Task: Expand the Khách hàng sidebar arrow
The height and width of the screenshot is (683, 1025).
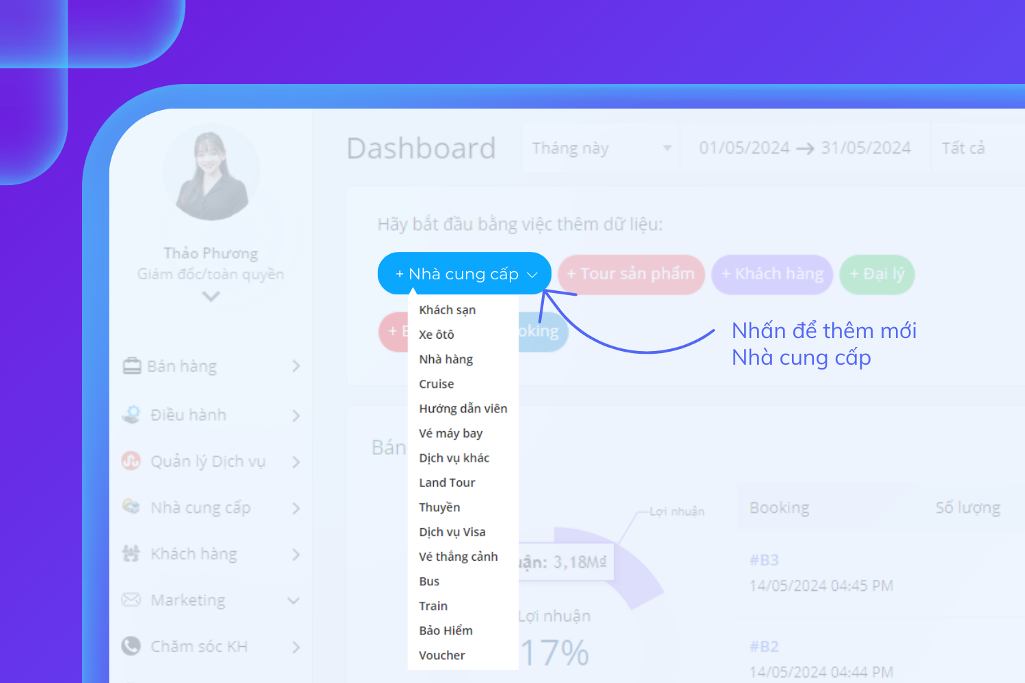Action: (296, 555)
